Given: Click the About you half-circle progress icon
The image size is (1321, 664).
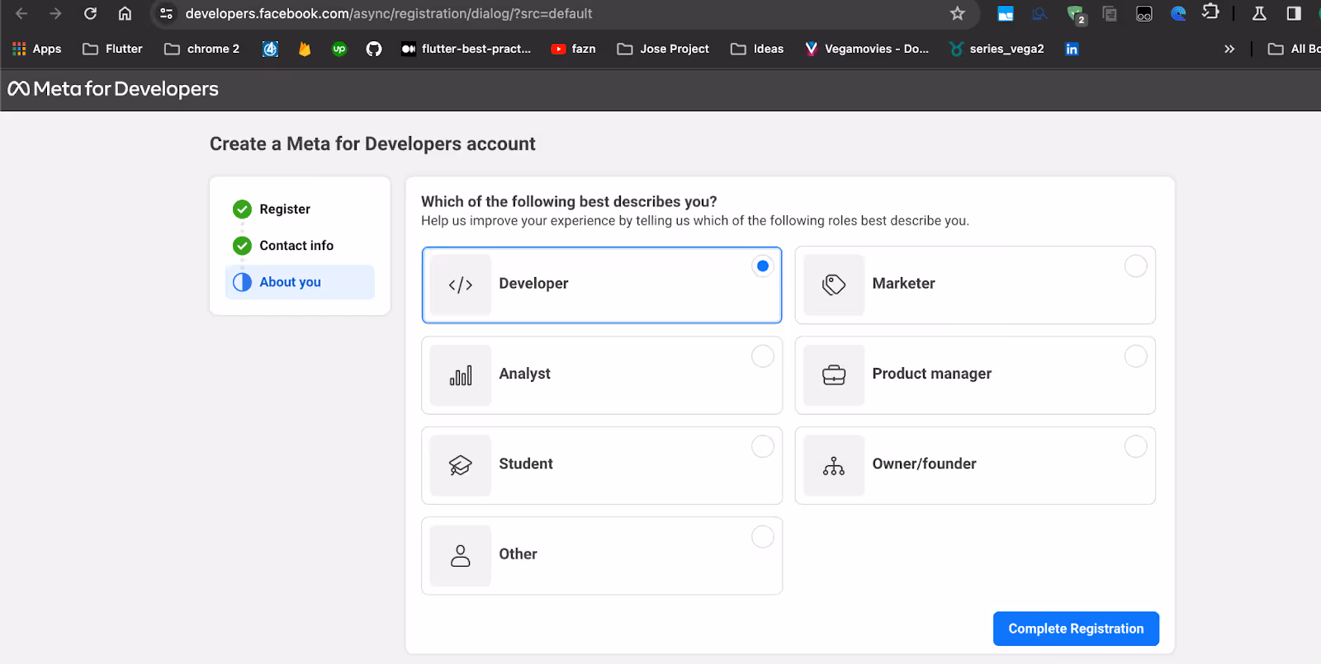Looking at the screenshot, I should point(242,282).
